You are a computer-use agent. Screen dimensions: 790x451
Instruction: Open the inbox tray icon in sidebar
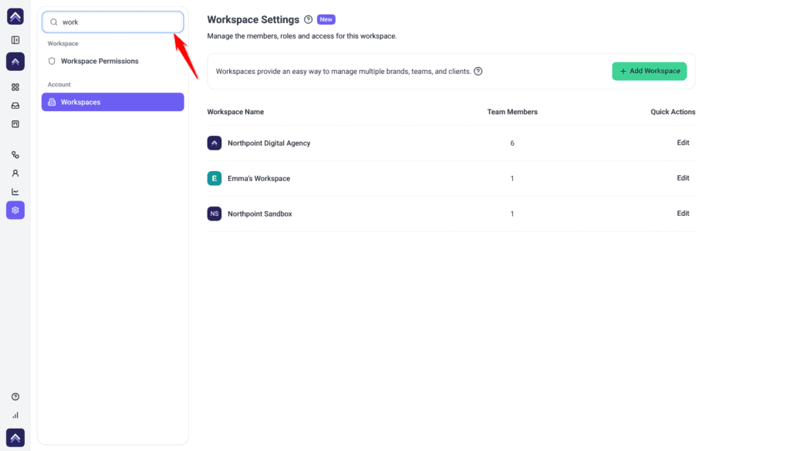coord(15,106)
